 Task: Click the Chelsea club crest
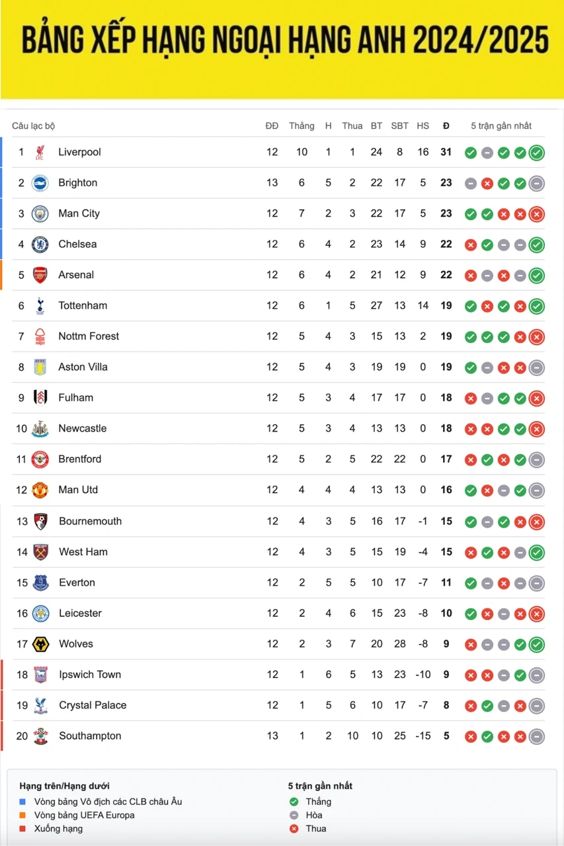click(40, 245)
